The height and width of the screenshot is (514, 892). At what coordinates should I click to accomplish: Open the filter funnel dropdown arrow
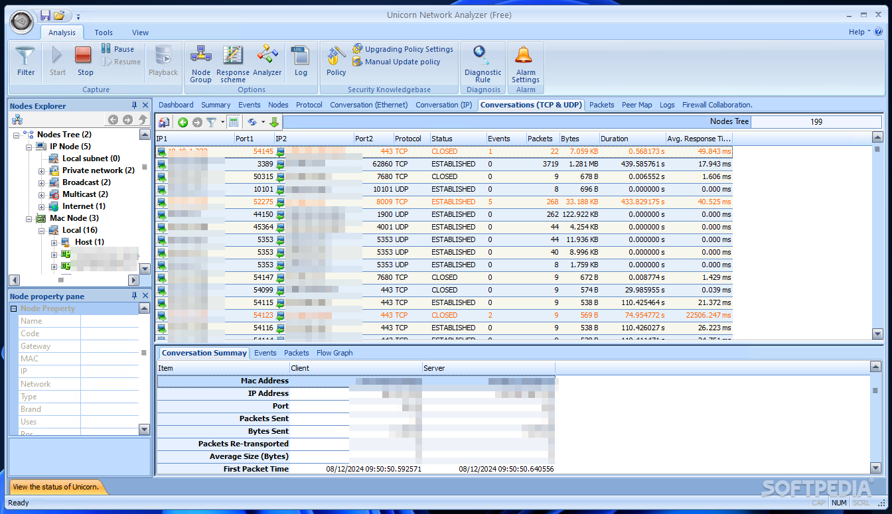pyautogui.click(x=222, y=122)
